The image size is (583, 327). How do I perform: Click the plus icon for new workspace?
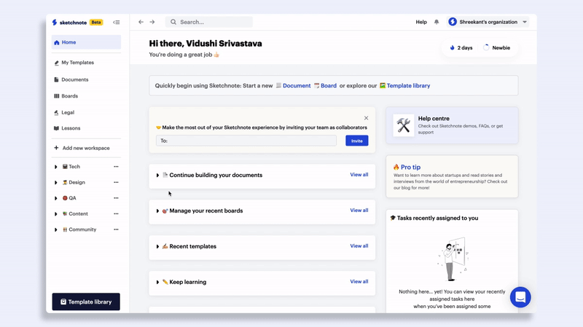point(56,148)
